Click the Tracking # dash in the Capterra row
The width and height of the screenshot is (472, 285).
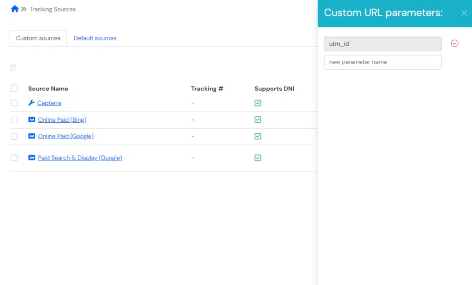[x=193, y=103]
